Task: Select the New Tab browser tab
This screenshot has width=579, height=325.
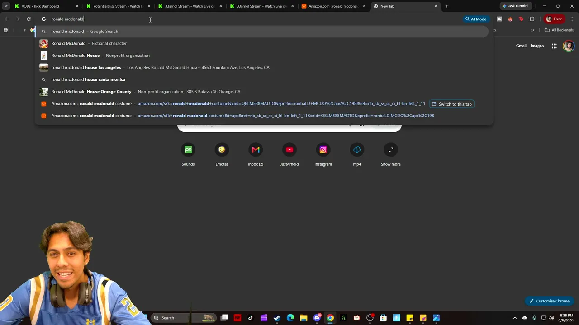Action: 405,6
